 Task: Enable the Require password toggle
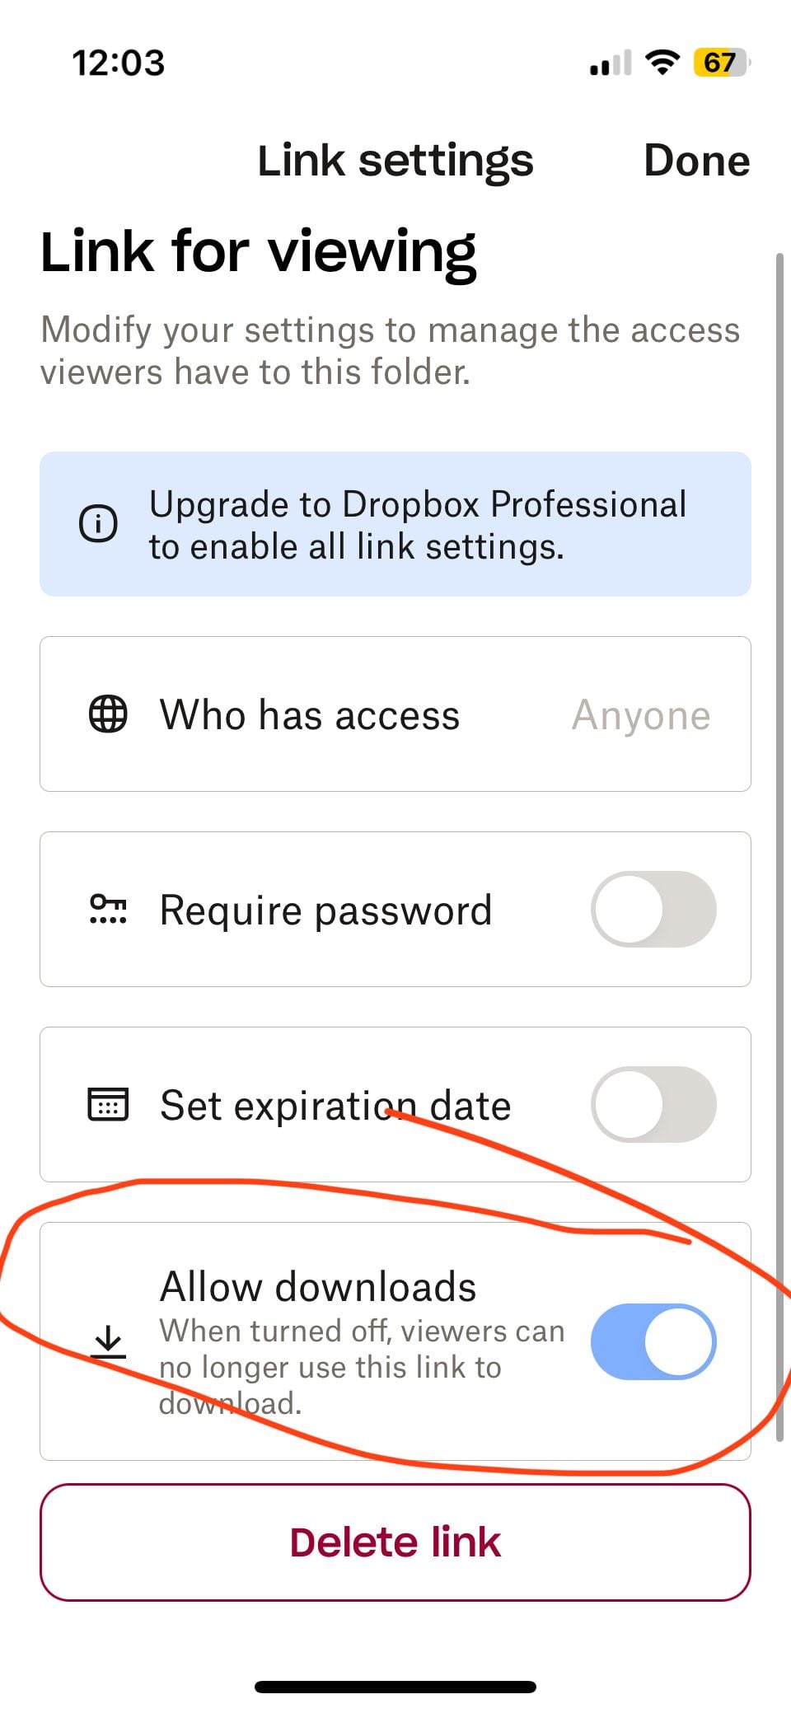coord(653,909)
